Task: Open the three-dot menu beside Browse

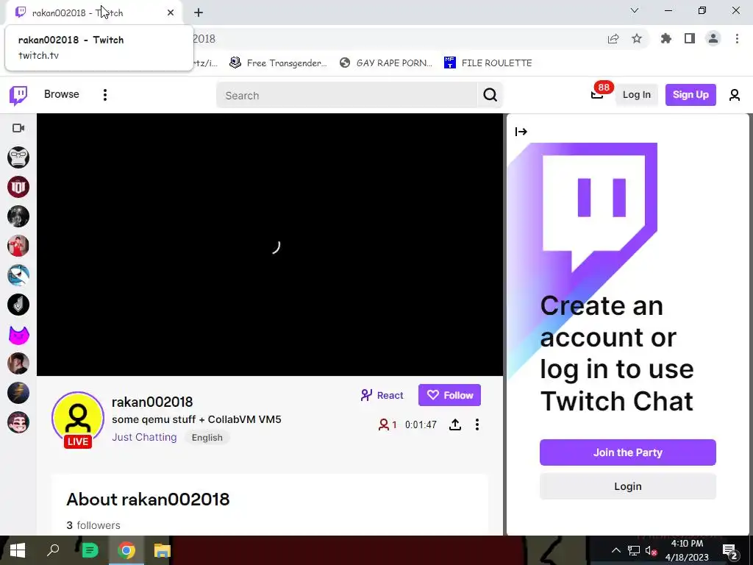Action: 104,95
